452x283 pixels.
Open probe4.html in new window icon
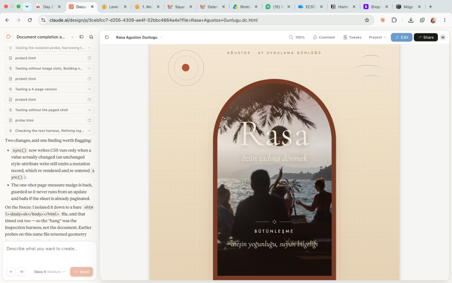89,100
